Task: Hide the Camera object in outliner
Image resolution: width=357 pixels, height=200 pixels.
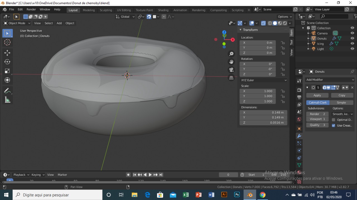Action: coord(353,33)
